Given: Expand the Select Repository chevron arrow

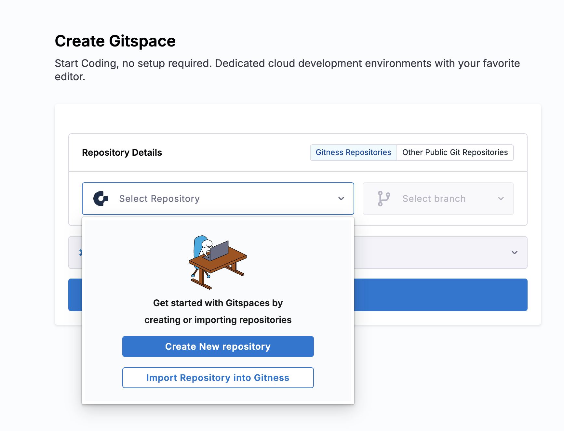Looking at the screenshot, I should [341, 199].
